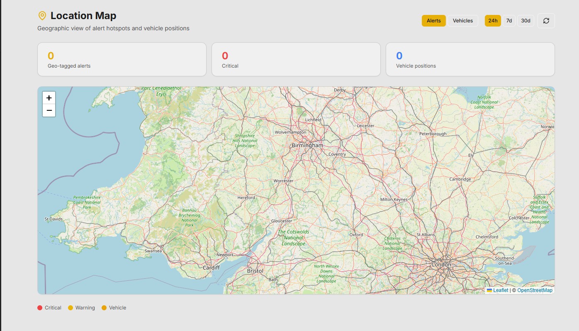
Task: Click the Swansea label on the map
Action: [153, 251]
